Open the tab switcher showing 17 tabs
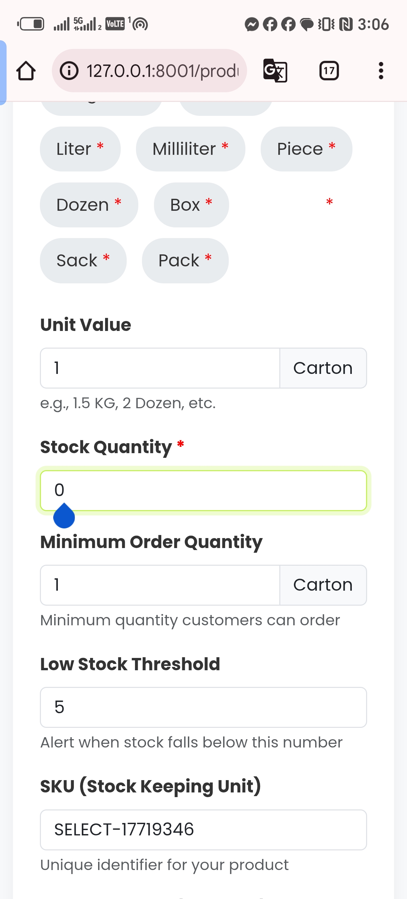This screenshot has width=407, height=899. click(329, 71)
